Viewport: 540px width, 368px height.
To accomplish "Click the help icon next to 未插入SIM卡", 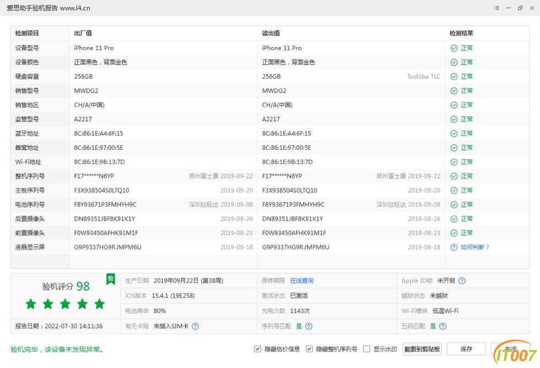I will [x=195, y=326].
